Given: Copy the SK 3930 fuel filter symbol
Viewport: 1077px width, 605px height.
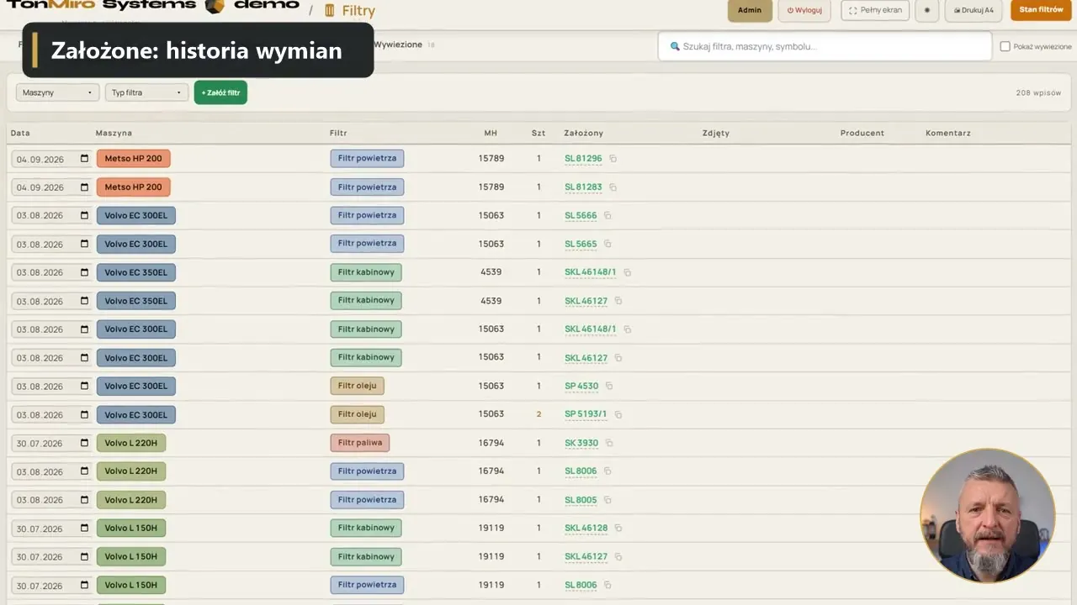Looking at the screenshot, I should pyautogui.click(x=609, y=444).
